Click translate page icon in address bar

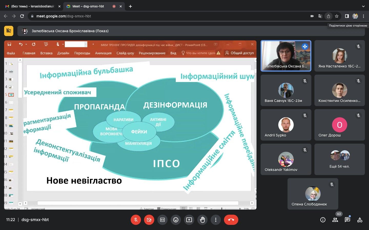pyautogui.click(x=320, y=16)
